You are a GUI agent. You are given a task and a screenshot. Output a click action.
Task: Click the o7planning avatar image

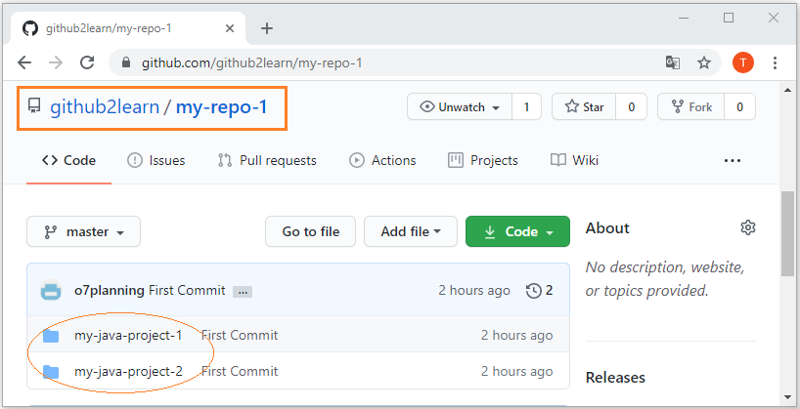click(x=51, y=291)
